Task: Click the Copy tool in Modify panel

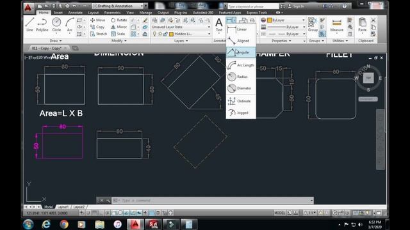Action: tap(97, 27)
